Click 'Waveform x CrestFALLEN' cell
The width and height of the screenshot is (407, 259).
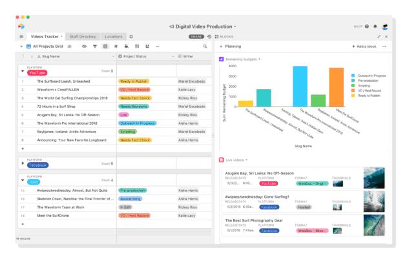[58, 90]
